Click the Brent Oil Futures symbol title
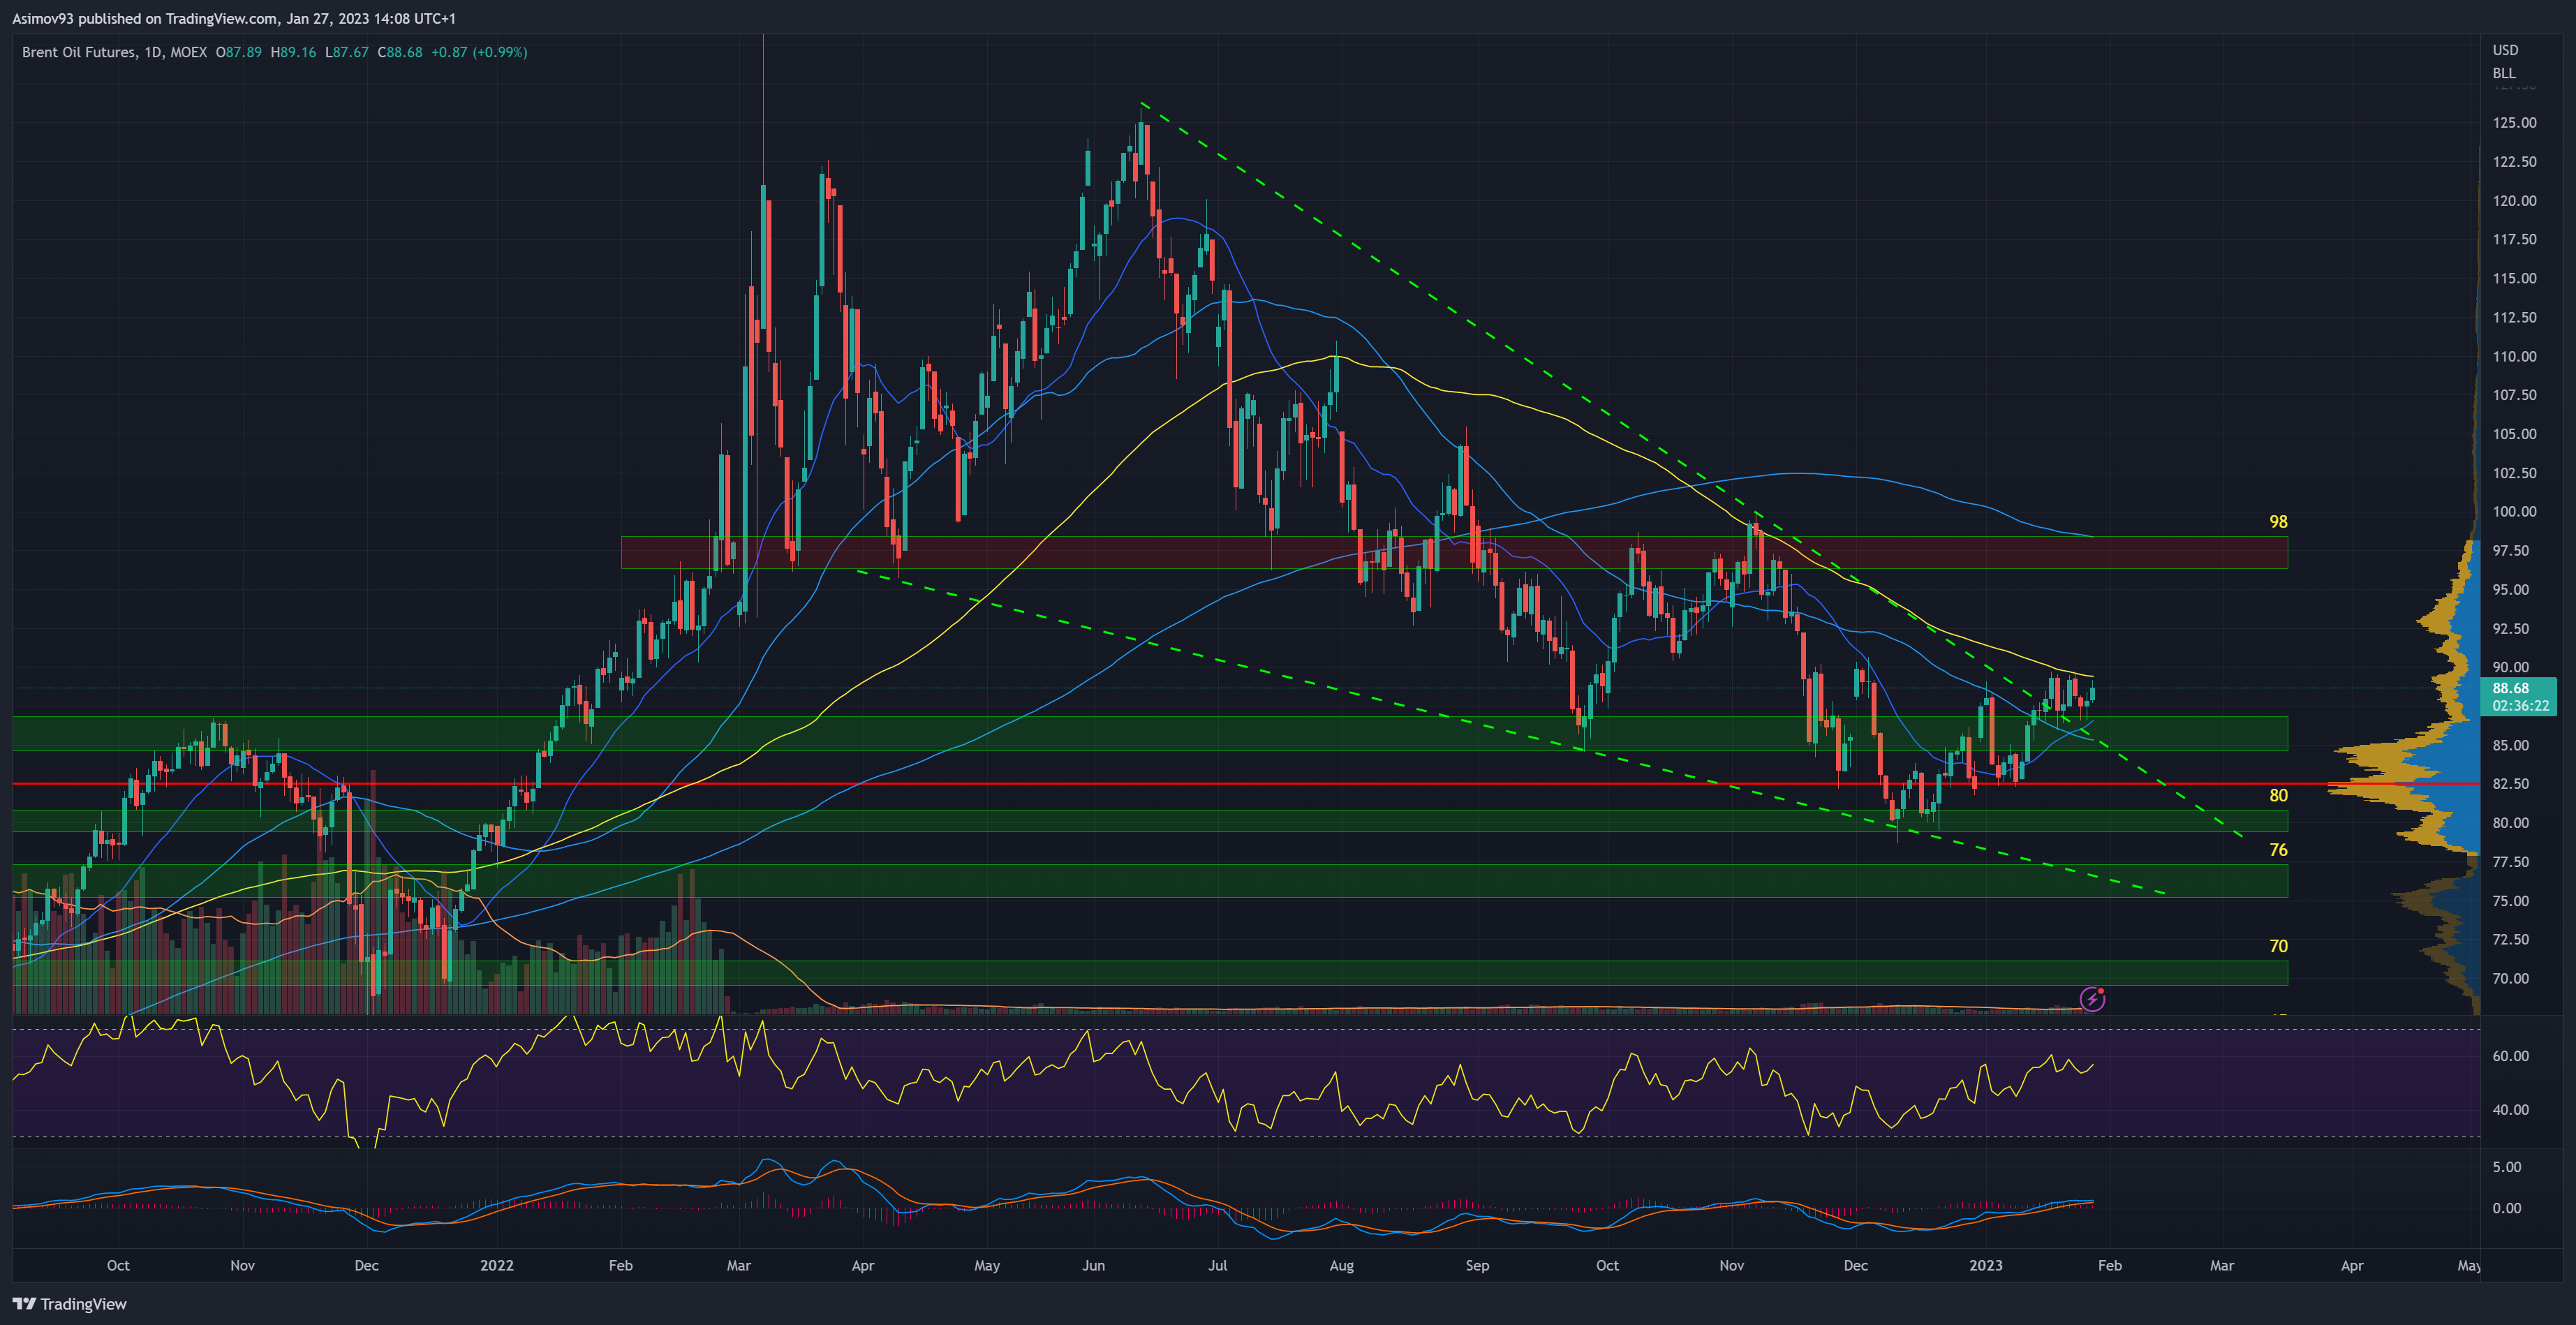This screenshot has width=2576, height=1325. (79, 52)
